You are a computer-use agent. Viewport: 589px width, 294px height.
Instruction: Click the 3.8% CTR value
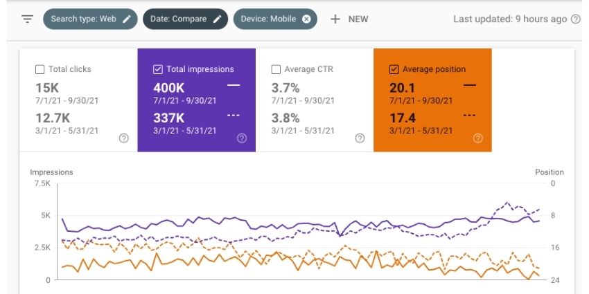tap(285, 118)
